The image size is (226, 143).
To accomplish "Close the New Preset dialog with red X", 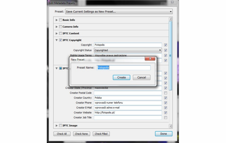I will [x=150, y=59].
